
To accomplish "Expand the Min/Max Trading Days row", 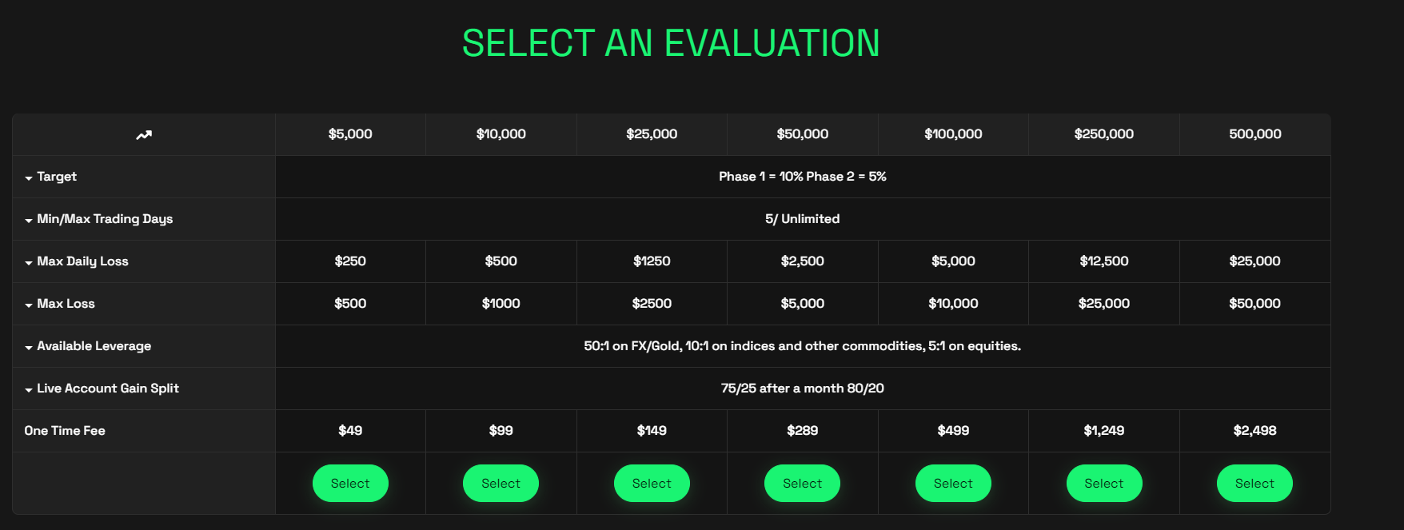I will pos(29,220).
